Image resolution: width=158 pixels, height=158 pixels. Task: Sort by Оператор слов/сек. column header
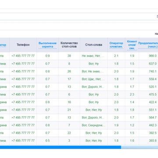click(116, 45)
